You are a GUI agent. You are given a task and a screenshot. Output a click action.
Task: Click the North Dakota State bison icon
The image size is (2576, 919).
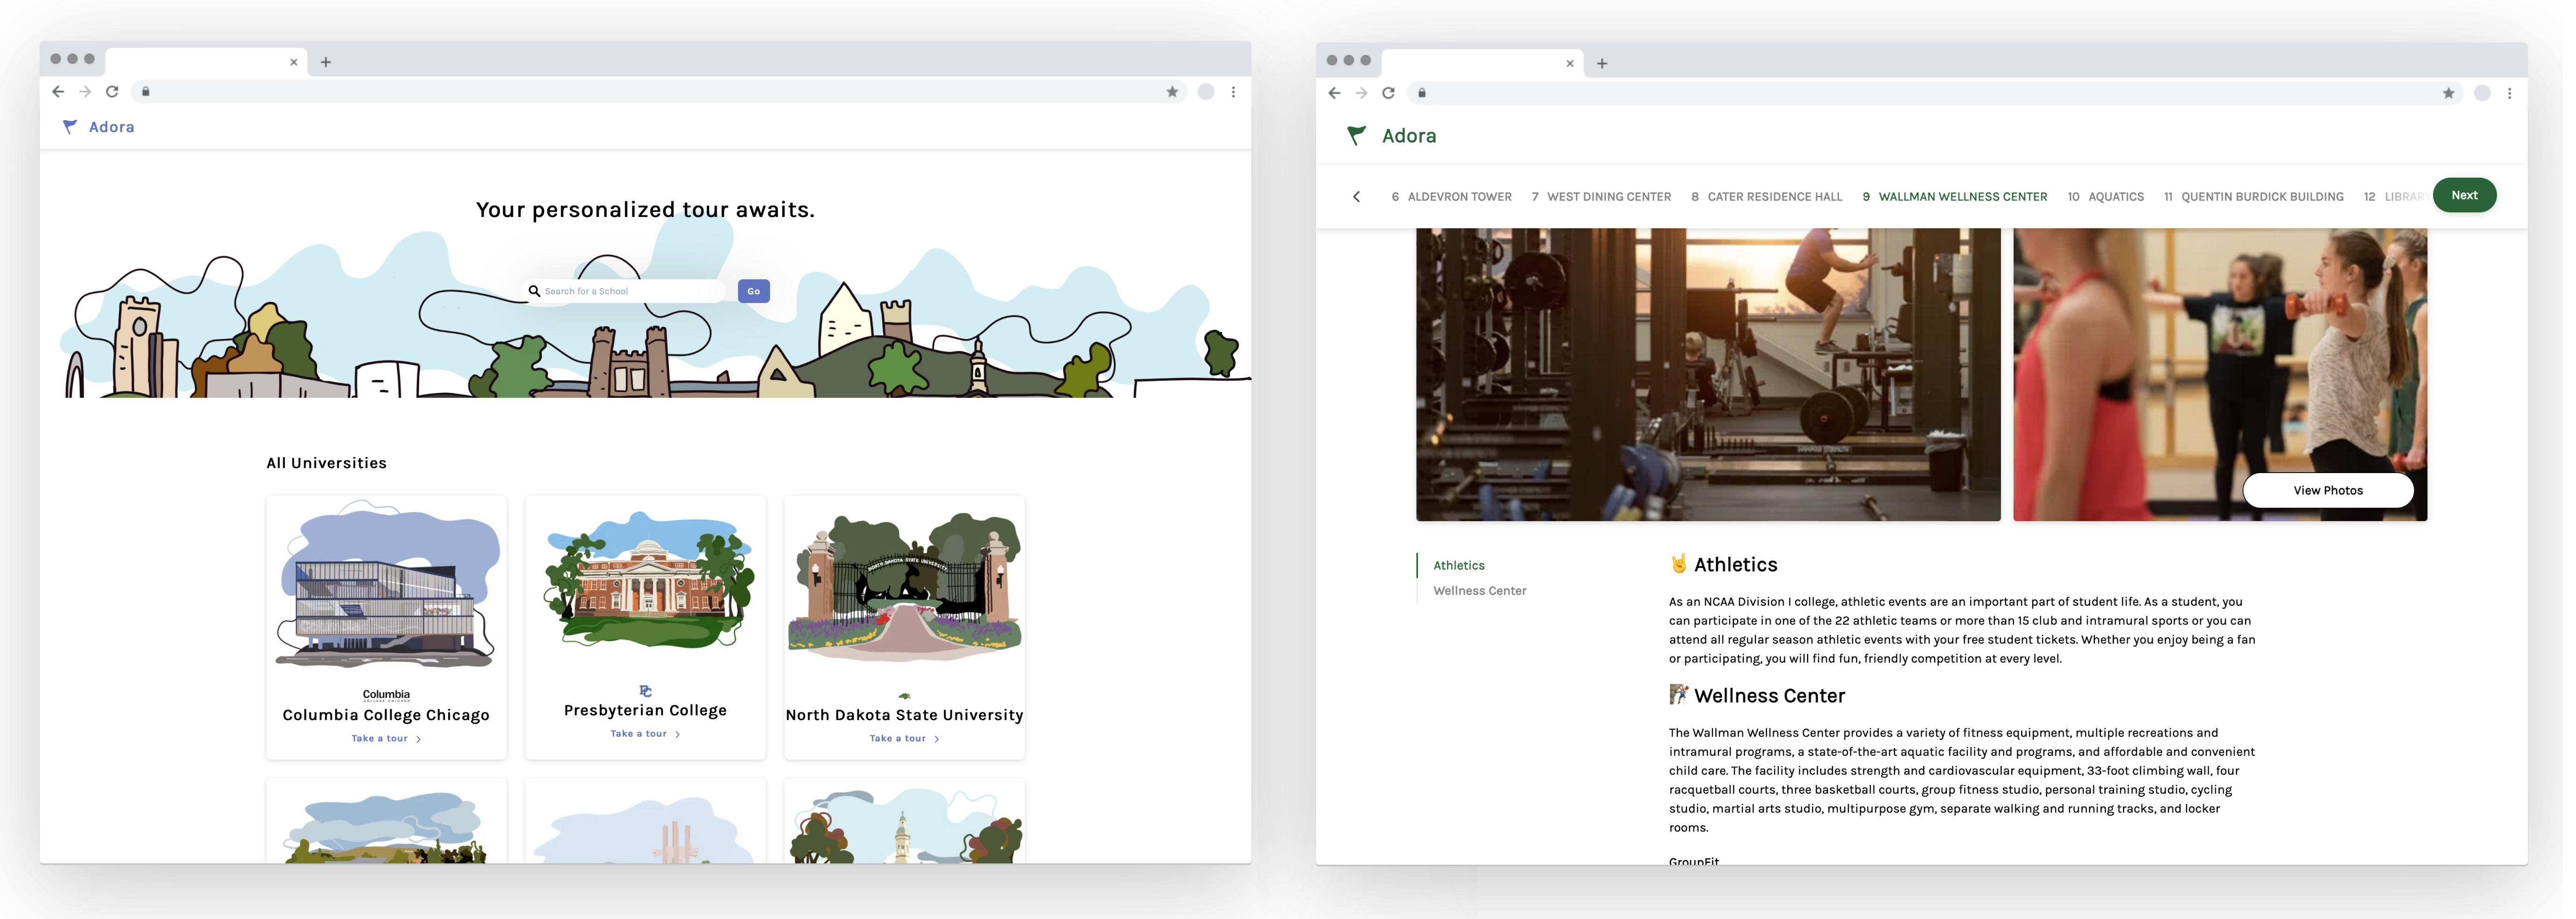click(904, 695)
